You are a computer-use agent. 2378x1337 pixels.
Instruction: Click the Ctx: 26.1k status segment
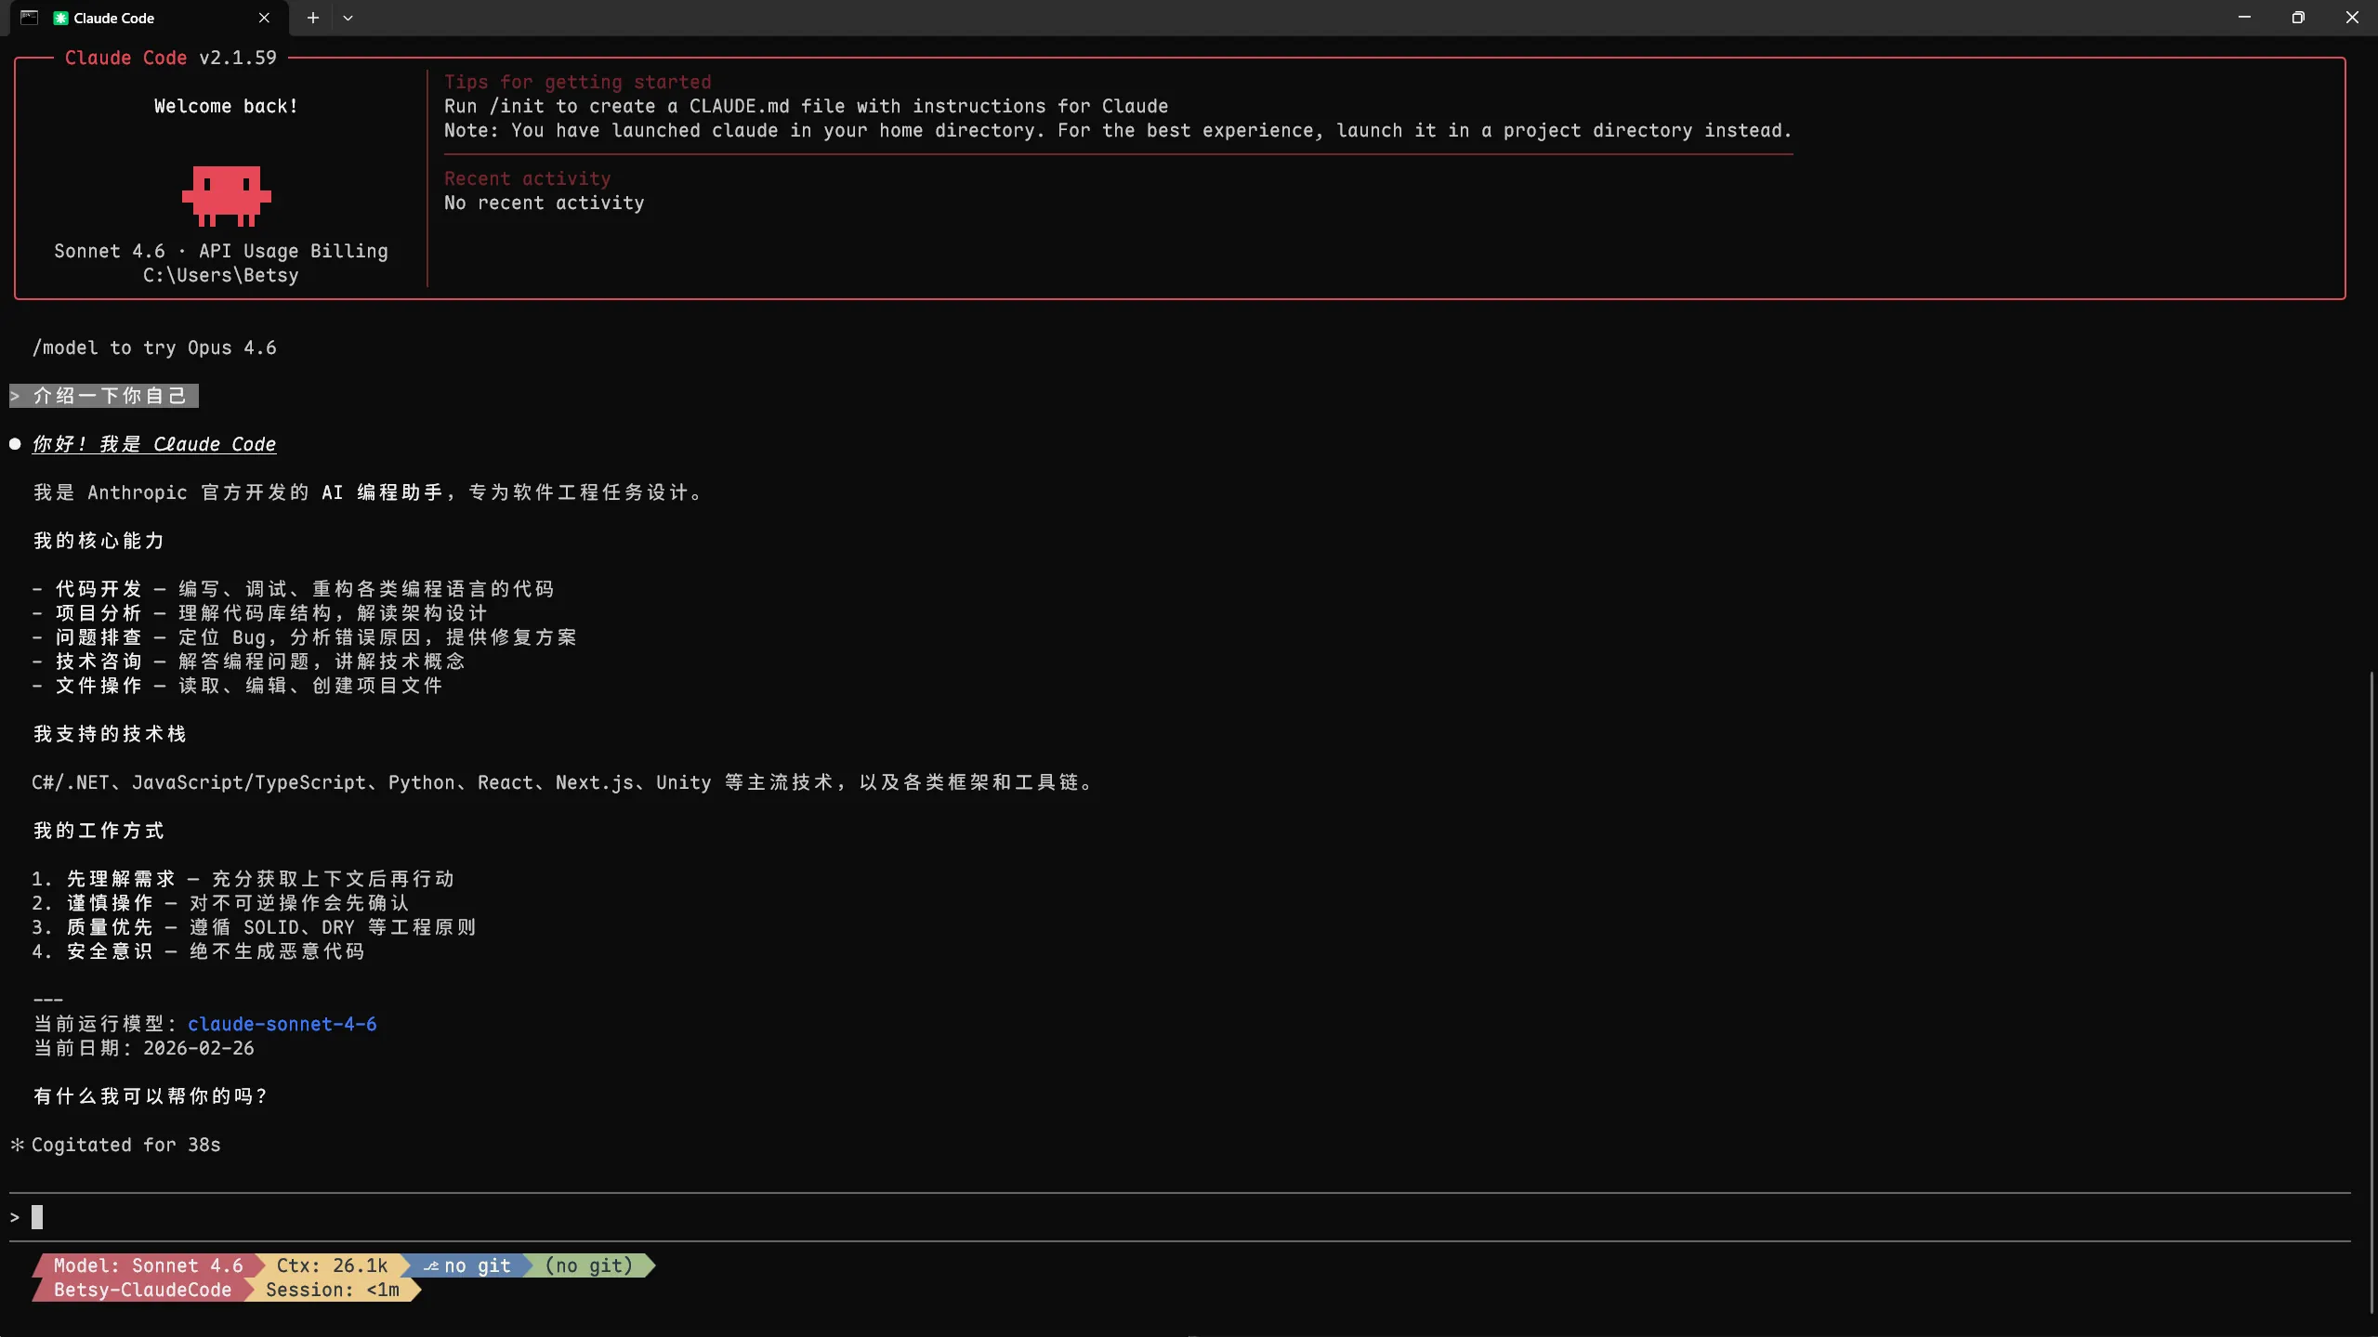point(332,1265)
